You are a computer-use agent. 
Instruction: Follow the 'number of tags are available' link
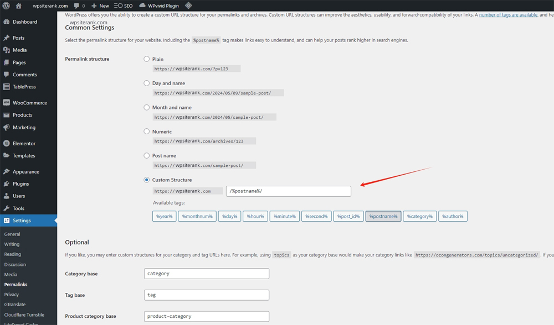pyautogui.click(x=508, y=15)
